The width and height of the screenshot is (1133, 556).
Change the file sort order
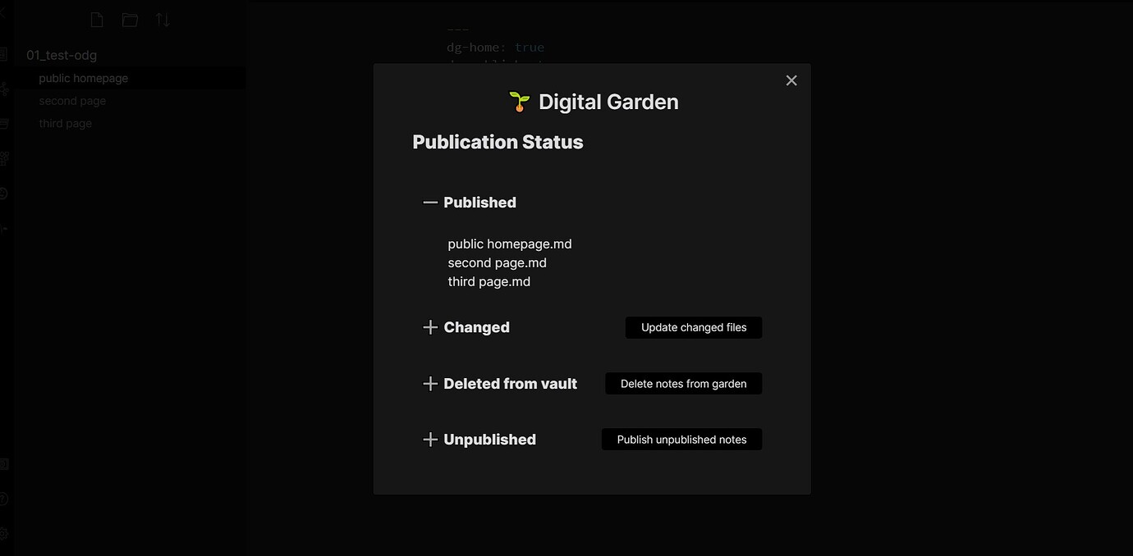click(x=163, y=19)
